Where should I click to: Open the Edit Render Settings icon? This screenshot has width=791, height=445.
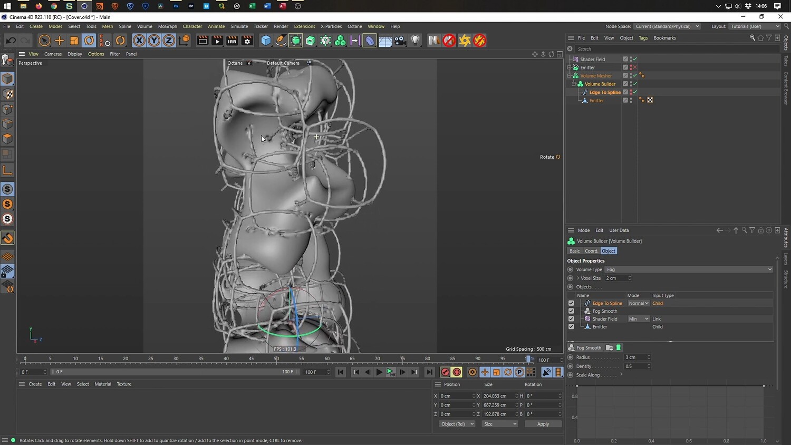pos(247,41)
